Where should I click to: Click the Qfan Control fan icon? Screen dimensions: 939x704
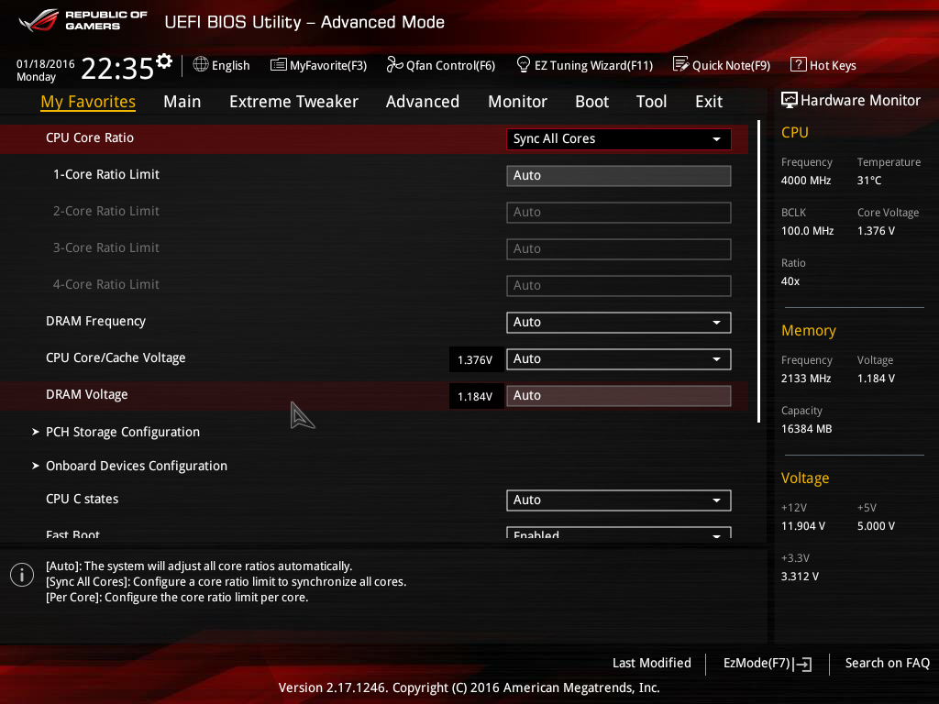click(394, 64)
